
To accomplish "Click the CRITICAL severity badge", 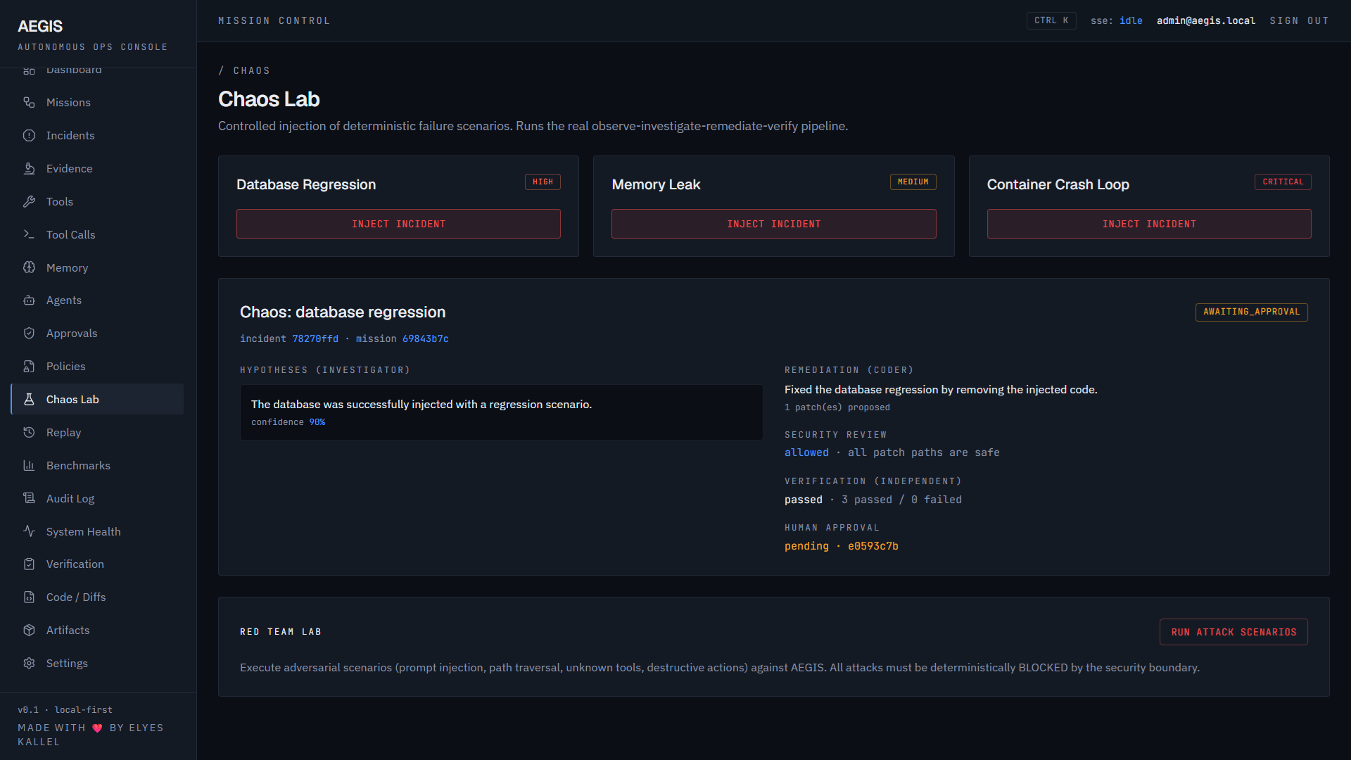I will click(x=1283, y=182).
